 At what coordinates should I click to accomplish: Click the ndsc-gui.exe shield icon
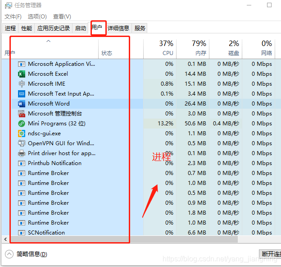22,133
